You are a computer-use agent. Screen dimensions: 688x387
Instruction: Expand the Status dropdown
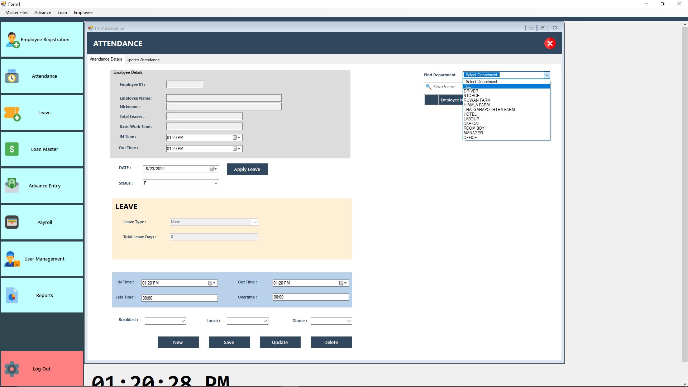click(216, 183)
